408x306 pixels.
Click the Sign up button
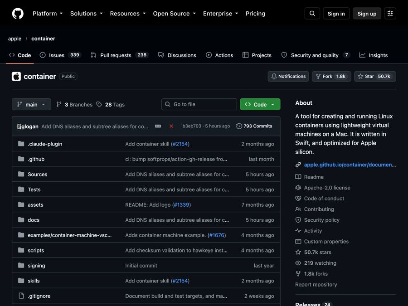(x=367, y=14)
